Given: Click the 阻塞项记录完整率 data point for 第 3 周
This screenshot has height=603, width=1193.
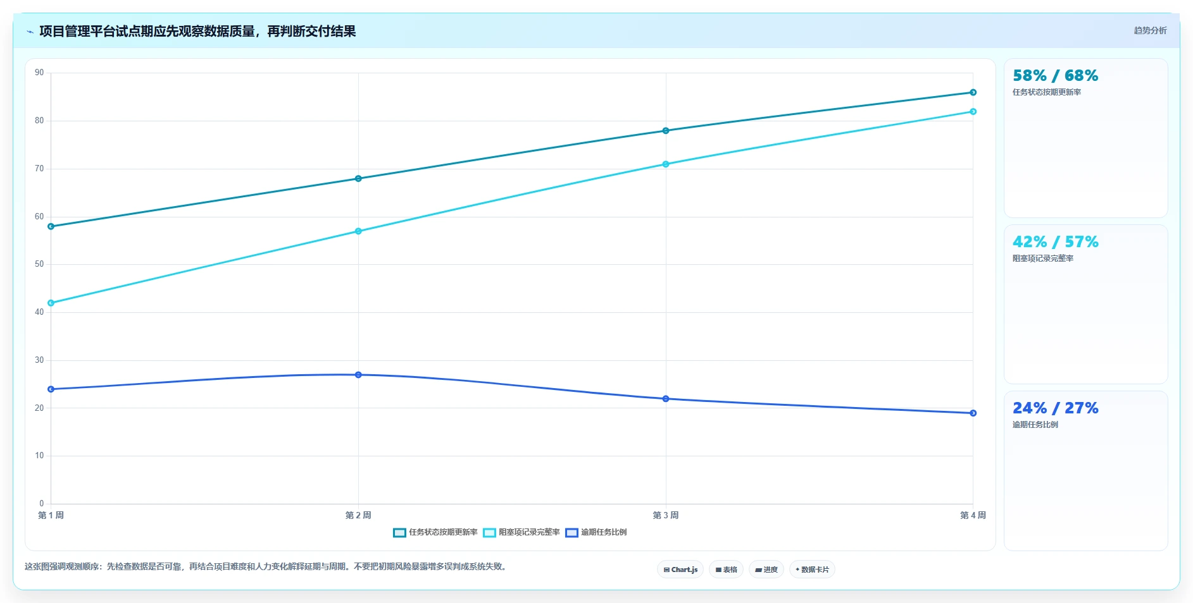Looking at the screenshot, I should point(666,164).
